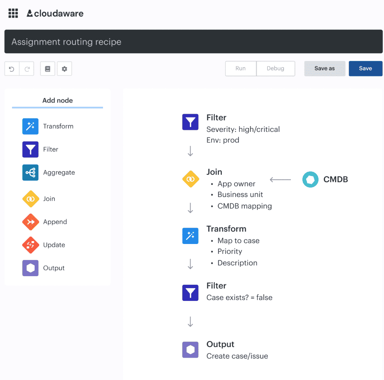Open the app launcher grid menu

(13, 13)
